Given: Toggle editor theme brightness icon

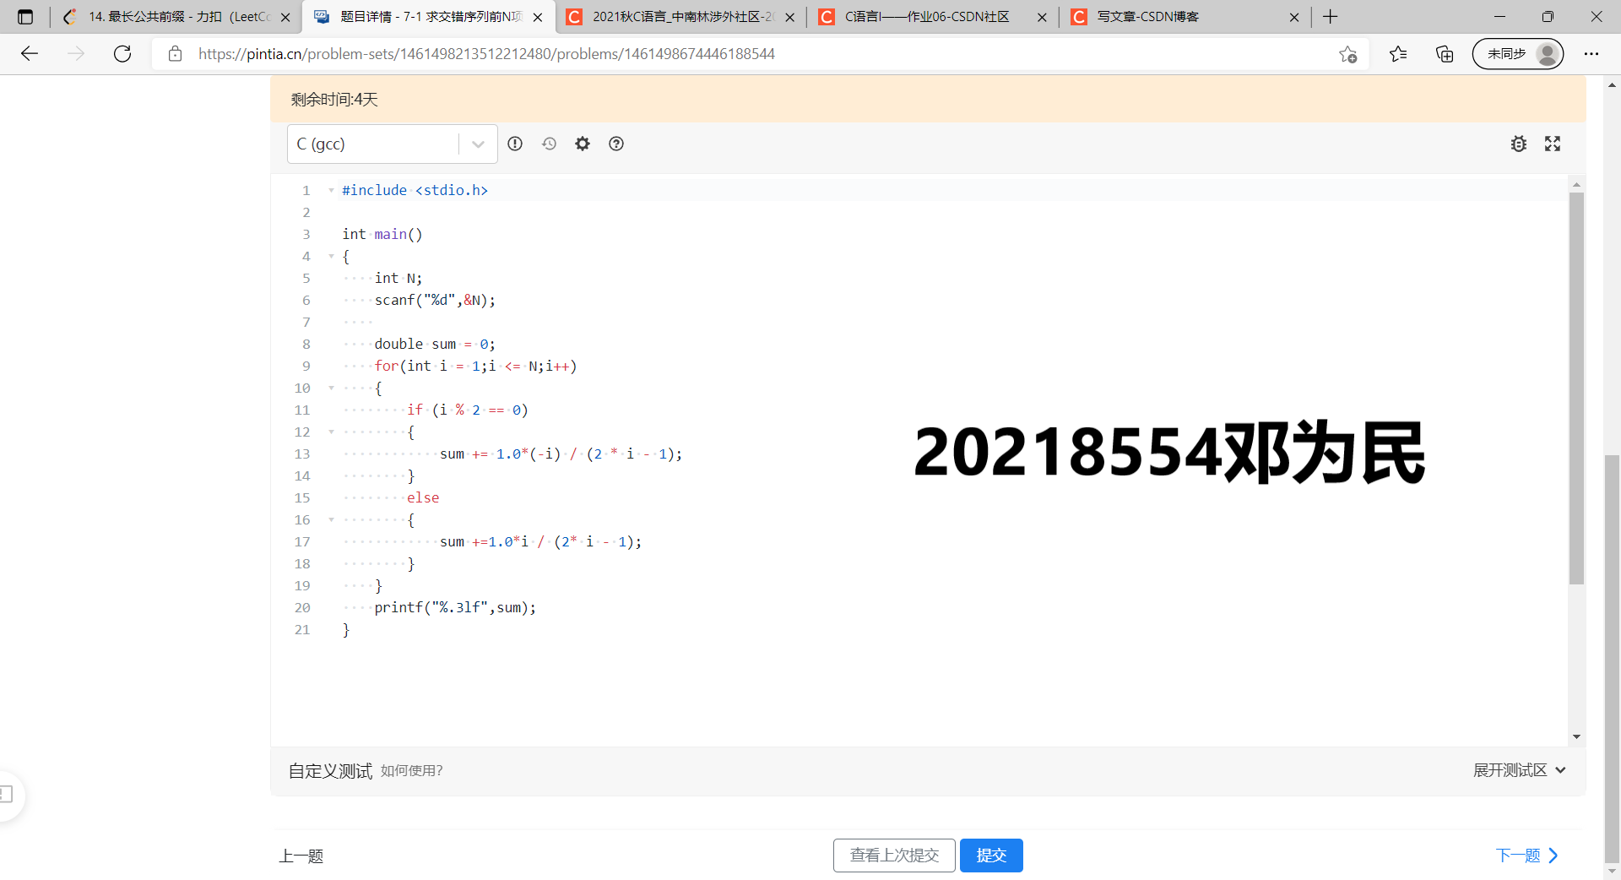Looking at the screenshot, I should click(1519, 144).
